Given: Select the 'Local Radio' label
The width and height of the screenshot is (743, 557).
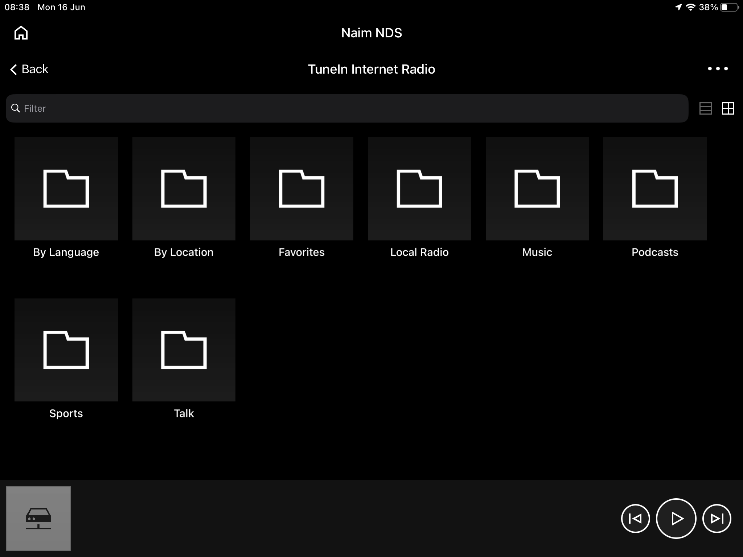Looking at the screenshot, I should pos(419,252).
